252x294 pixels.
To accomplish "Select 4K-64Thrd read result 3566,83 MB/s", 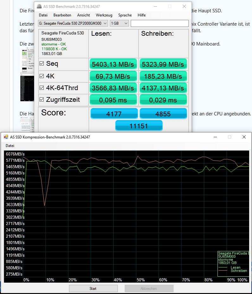I will (113, 88).
